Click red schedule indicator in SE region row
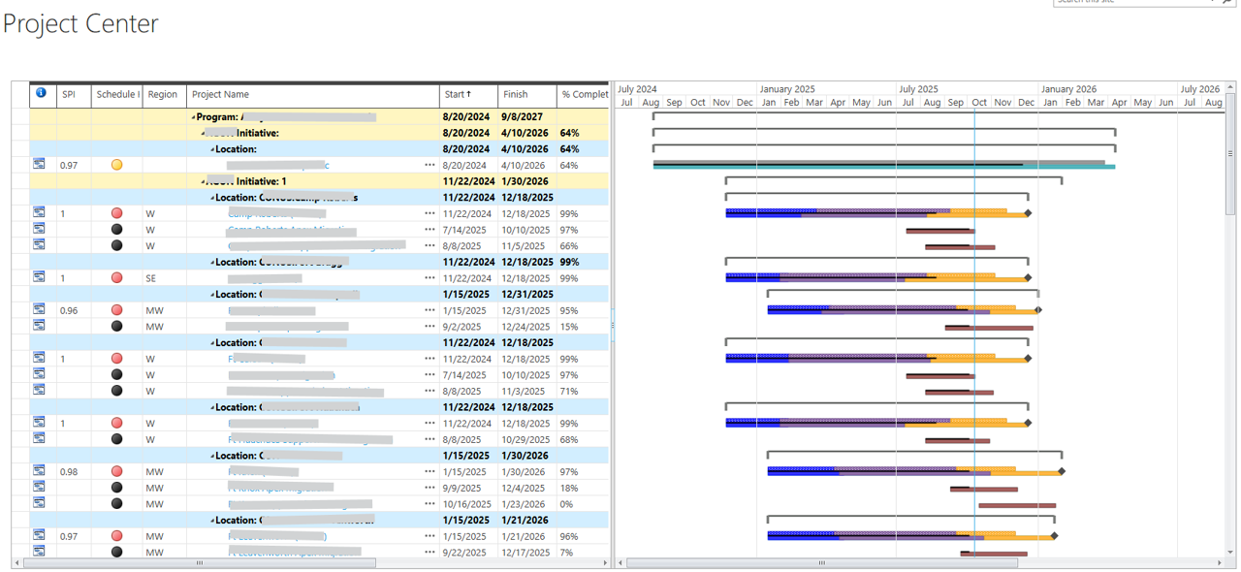The width and height of the screenshot is (1241, 572). (x=116, y=278)
